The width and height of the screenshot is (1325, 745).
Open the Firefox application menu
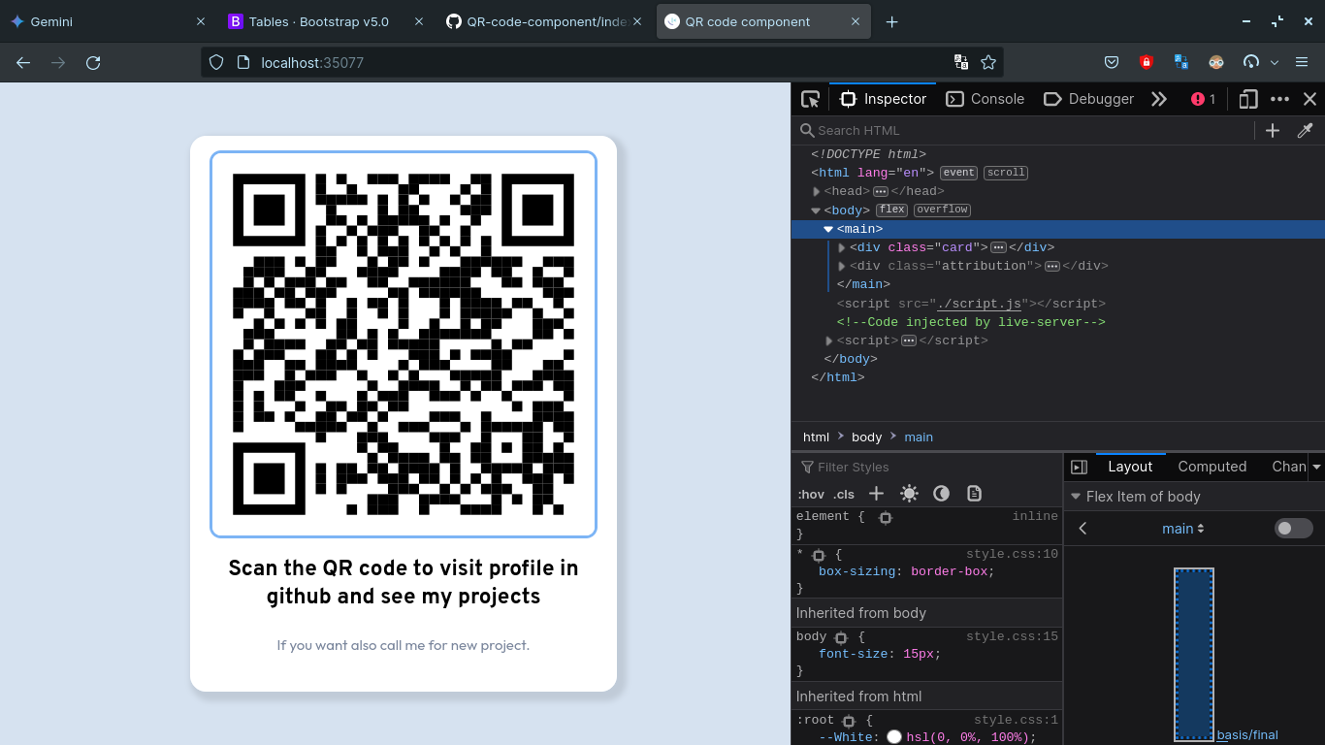1301,62
